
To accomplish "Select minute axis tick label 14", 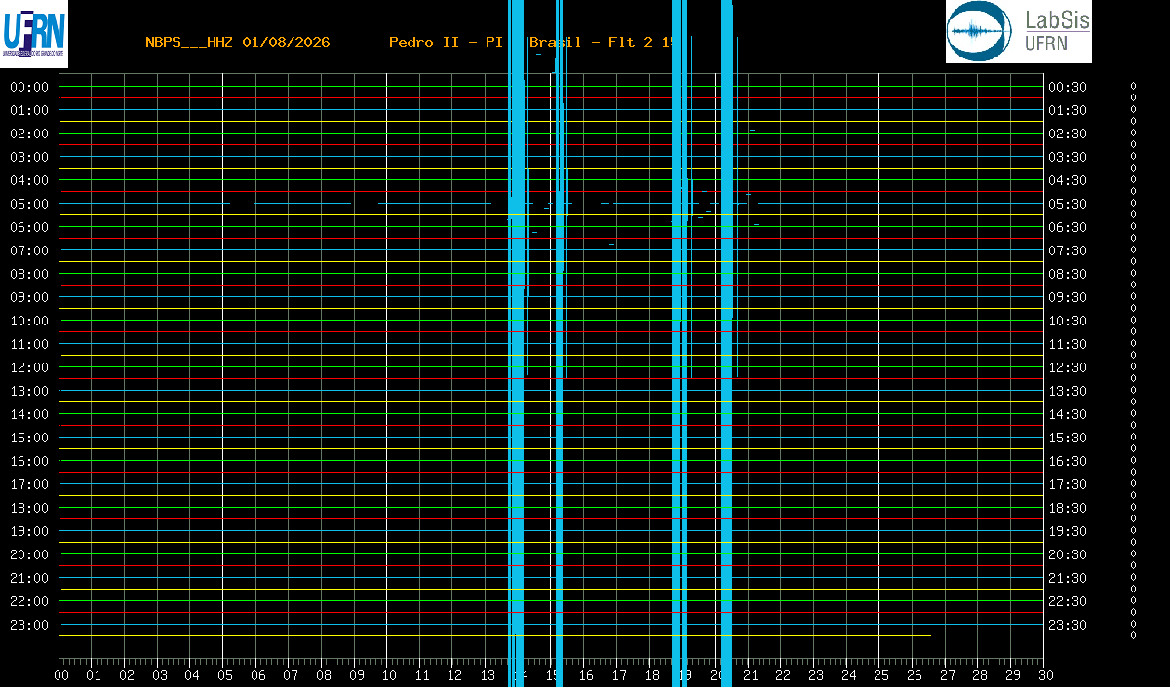I will 521,675.
